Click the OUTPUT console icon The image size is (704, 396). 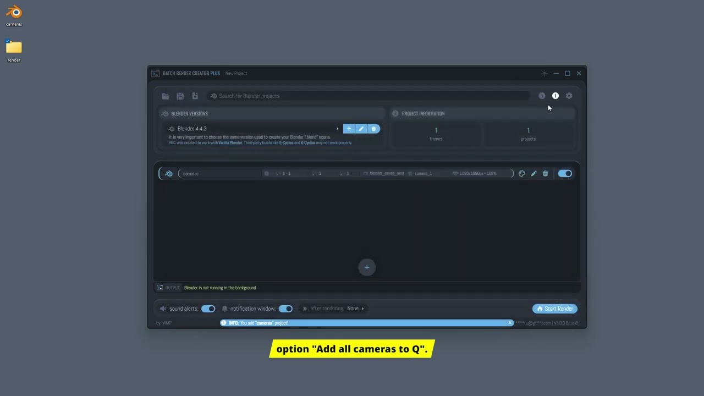tap(160, 288)
